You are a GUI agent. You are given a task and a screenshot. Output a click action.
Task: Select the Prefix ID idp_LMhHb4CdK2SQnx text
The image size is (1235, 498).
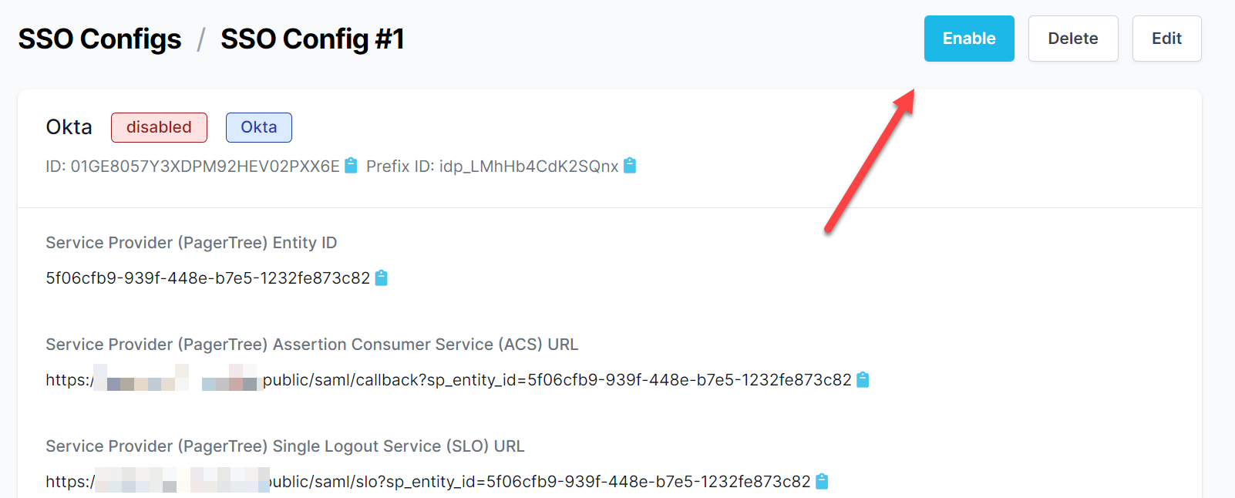(529, 167)
